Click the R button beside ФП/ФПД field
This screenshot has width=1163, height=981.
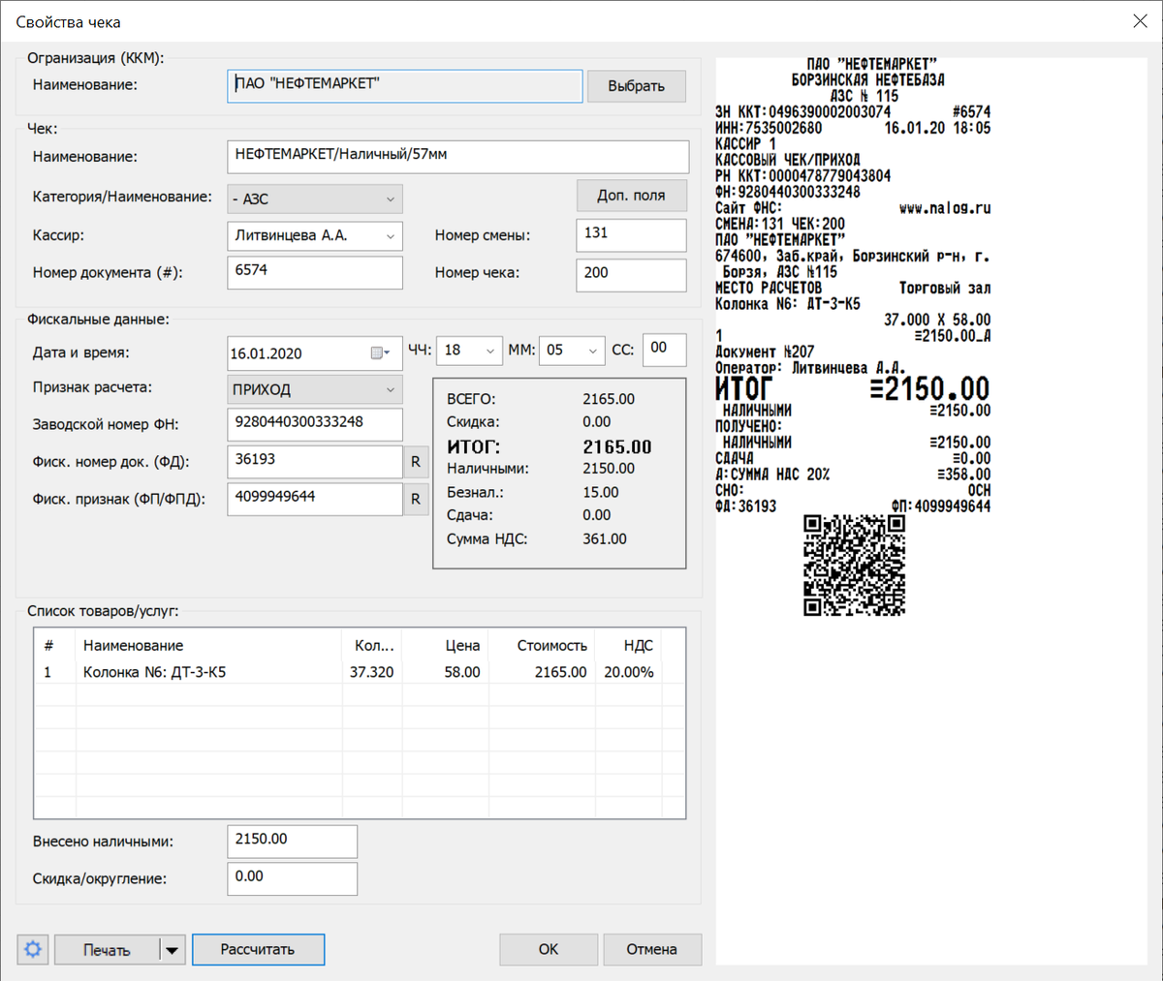click(x=416, y=500)
